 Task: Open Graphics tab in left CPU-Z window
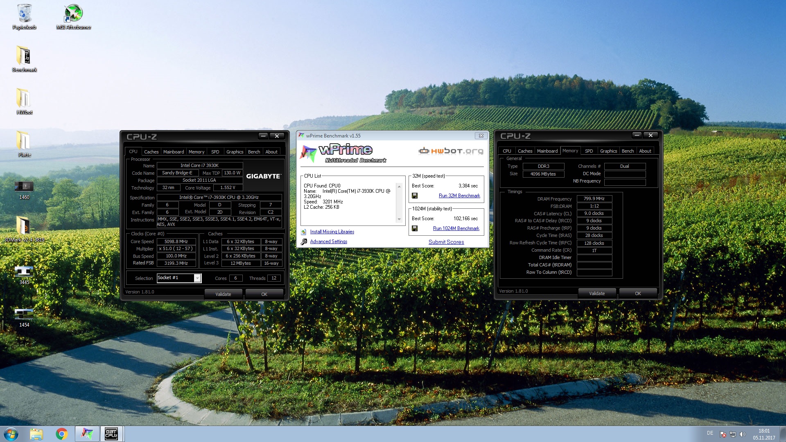(x=235, y=152)
